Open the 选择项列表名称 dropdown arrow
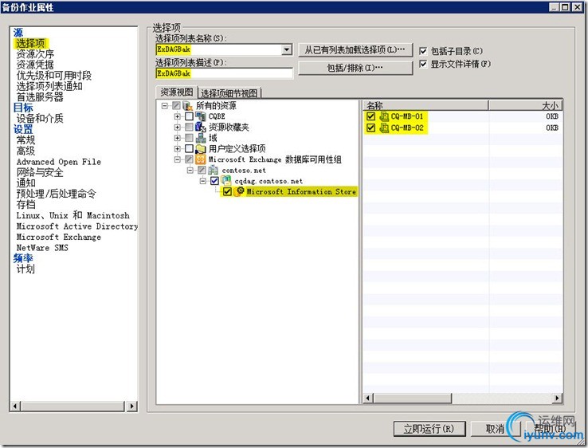 pyautogui.click(x=287, y=49)
